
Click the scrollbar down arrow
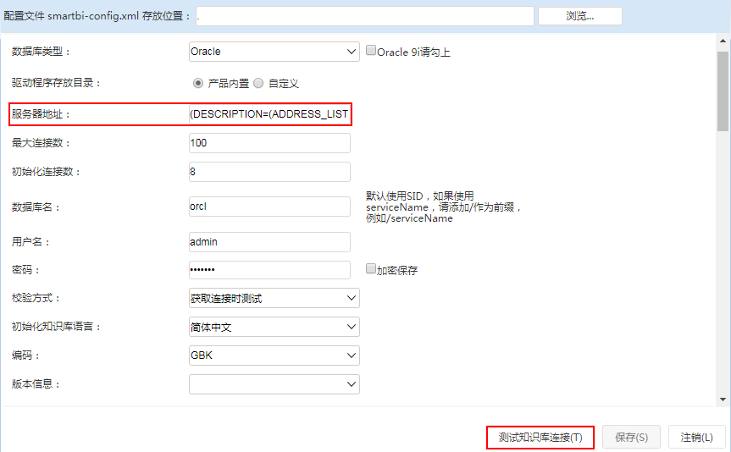tap(723, 400)
